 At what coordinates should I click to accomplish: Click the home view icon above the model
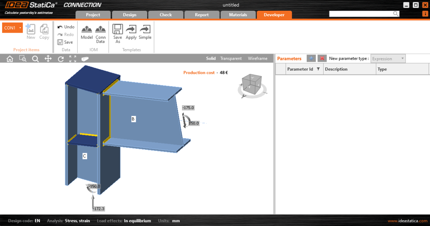click(10, 58)
